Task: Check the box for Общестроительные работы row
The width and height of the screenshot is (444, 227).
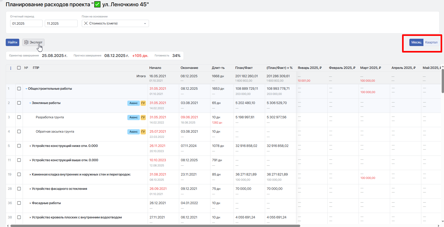Action: click(19, 89)
